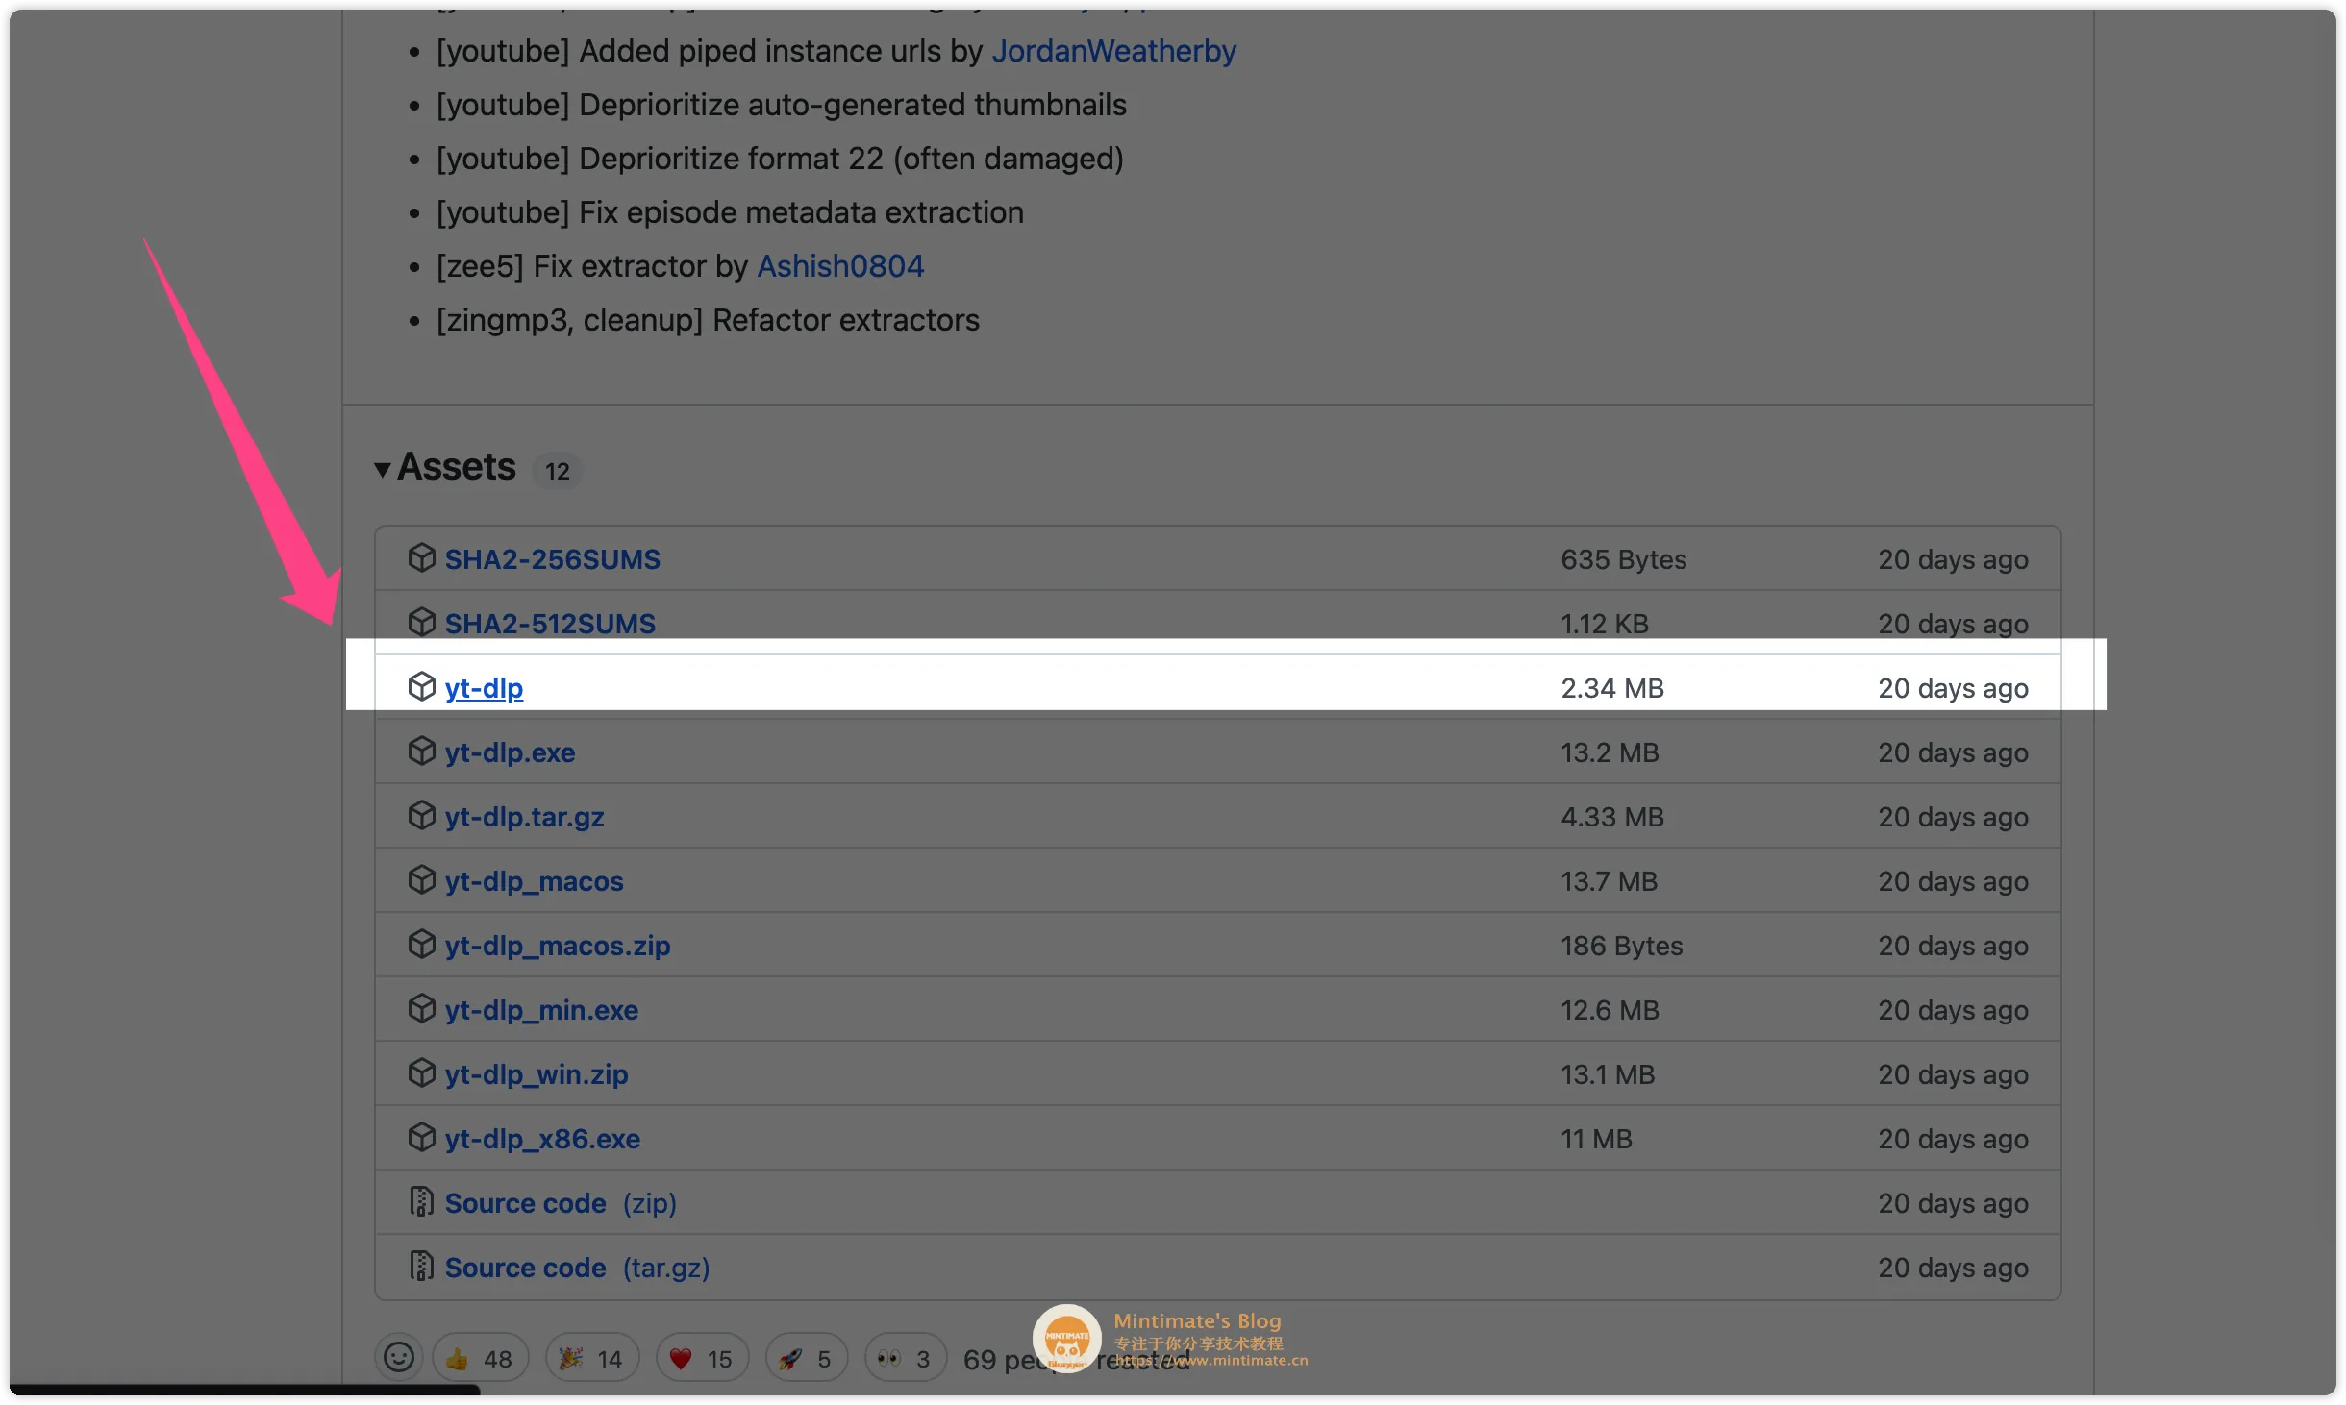Download yt-dlp_win.zip archive
The height and width of the screenshot is (1405, 2346).
coord(537,1074)
